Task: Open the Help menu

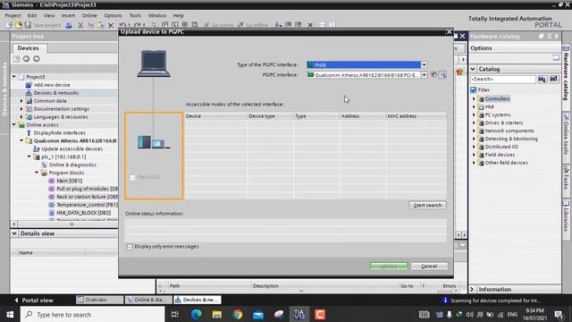Action: pyautogui.click(x=179, y=16)
